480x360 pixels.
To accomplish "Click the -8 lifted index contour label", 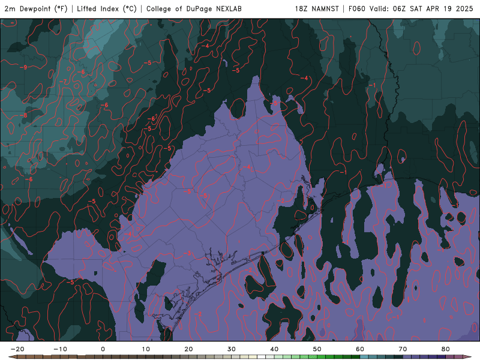I will pos(23,115).
